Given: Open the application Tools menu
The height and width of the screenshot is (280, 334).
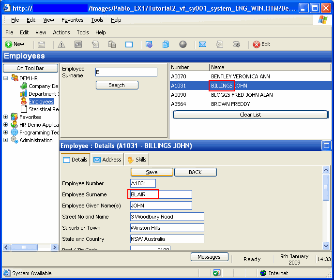Looking at the screenshot, I should click(83, 32).
